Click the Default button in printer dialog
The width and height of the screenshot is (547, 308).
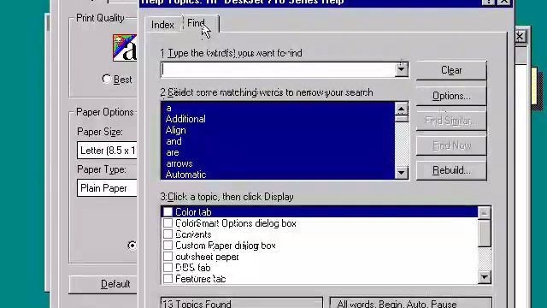103,284
